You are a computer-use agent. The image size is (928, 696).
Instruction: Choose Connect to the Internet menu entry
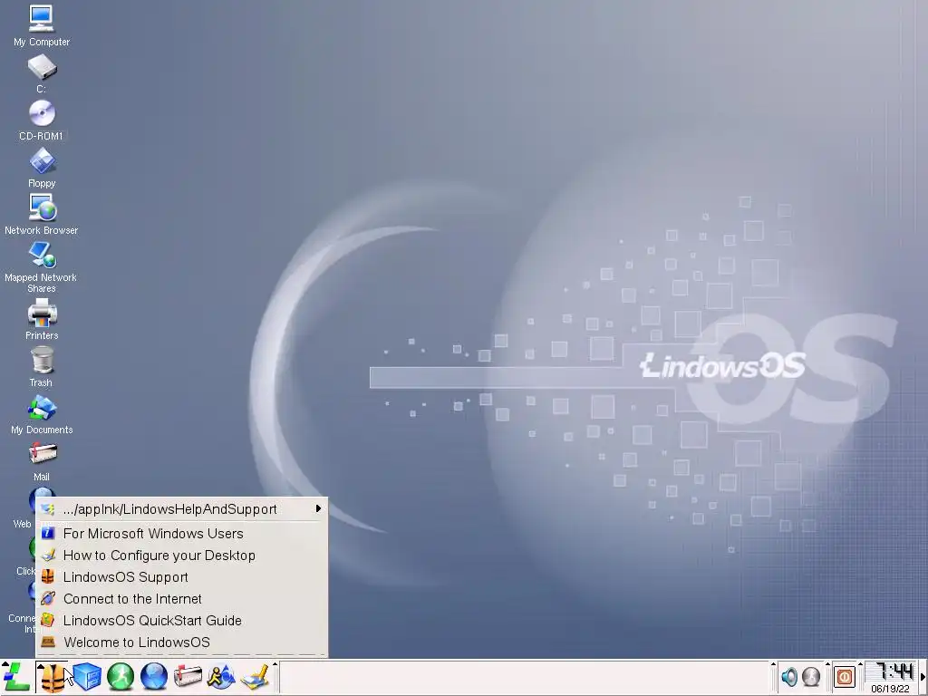click(x=181, y=599)
